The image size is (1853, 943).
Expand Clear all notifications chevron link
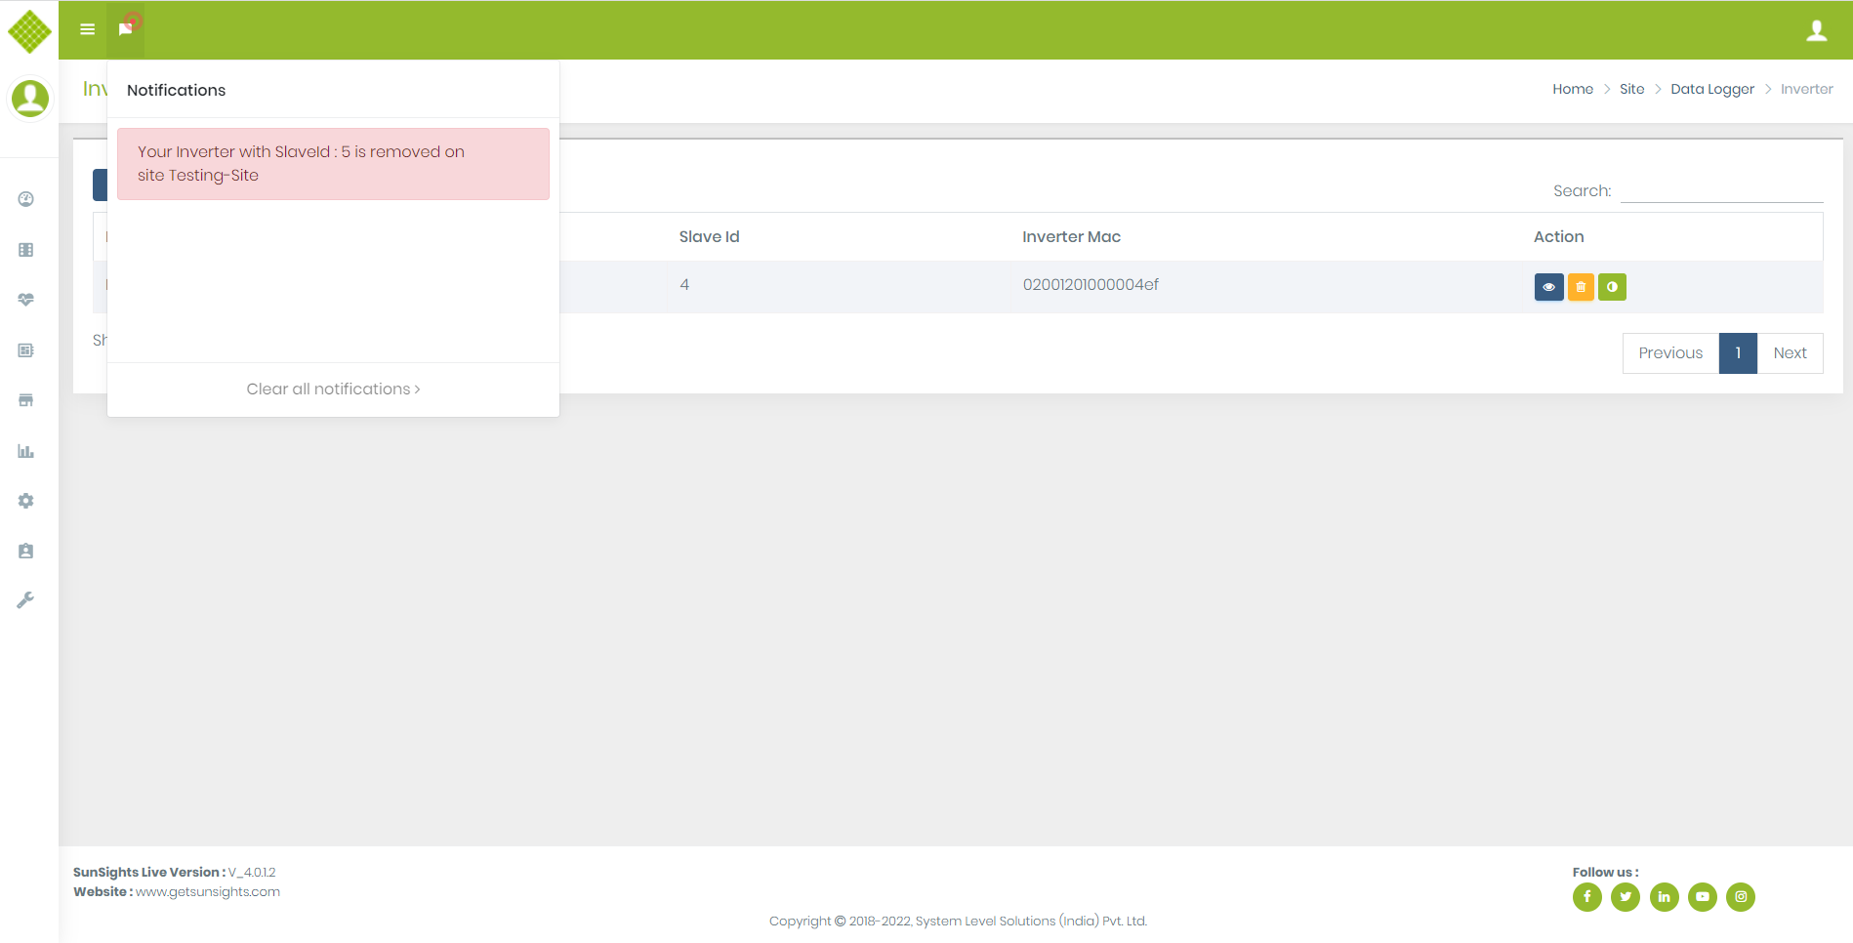333,389
